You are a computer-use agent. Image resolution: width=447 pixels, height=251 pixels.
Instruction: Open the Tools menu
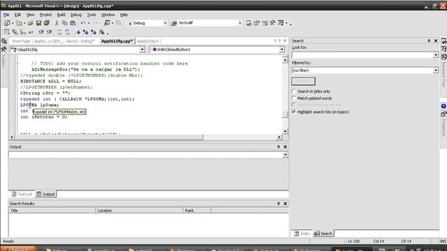pos(91,15)
